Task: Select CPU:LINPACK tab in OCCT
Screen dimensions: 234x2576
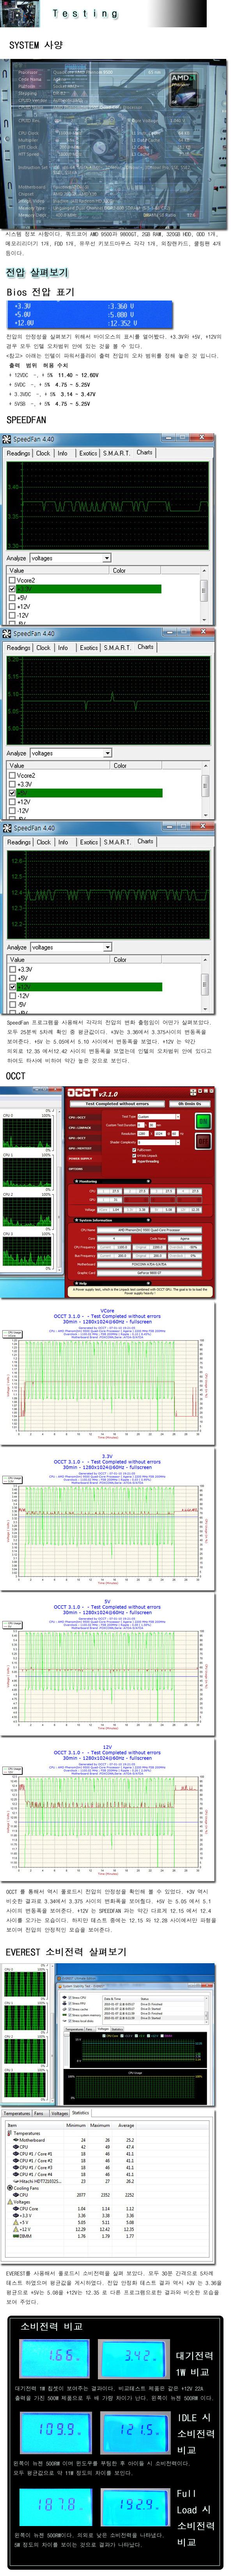Action: pyautogui.click(x=80, y=1128)
